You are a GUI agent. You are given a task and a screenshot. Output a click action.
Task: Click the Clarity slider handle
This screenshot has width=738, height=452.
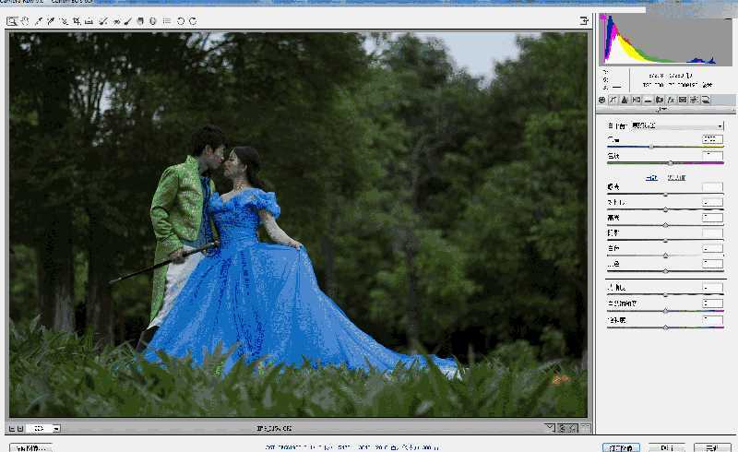[665, 295]
